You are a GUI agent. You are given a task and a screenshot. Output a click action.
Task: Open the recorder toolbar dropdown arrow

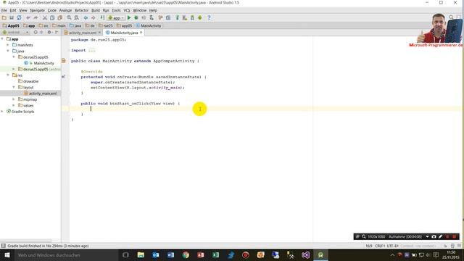tap(427, 236)
